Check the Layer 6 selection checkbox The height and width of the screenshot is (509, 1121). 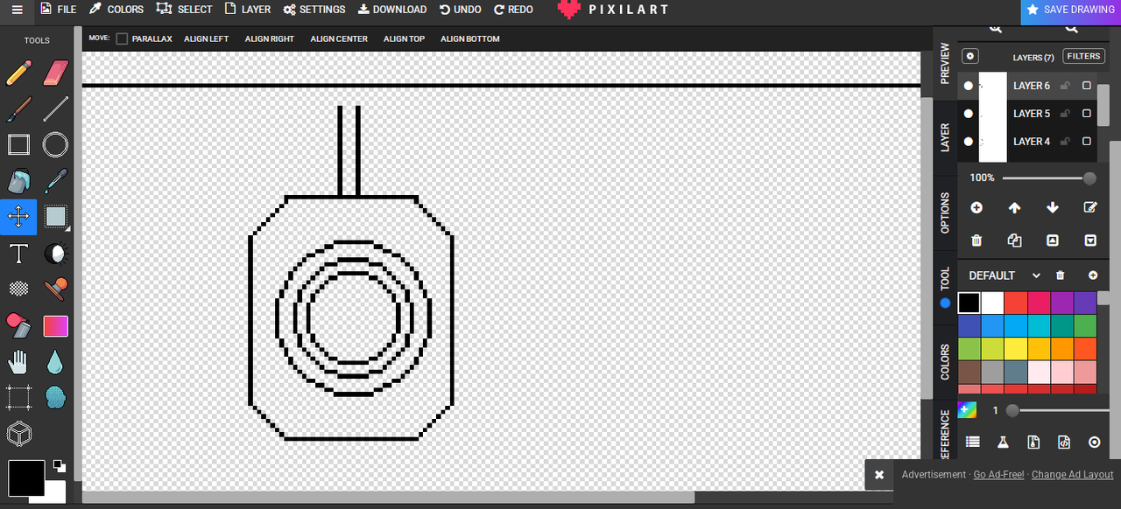1087,86
